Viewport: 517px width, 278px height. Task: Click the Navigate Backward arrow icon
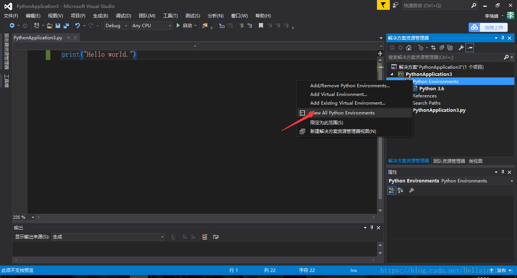point(12,26)
